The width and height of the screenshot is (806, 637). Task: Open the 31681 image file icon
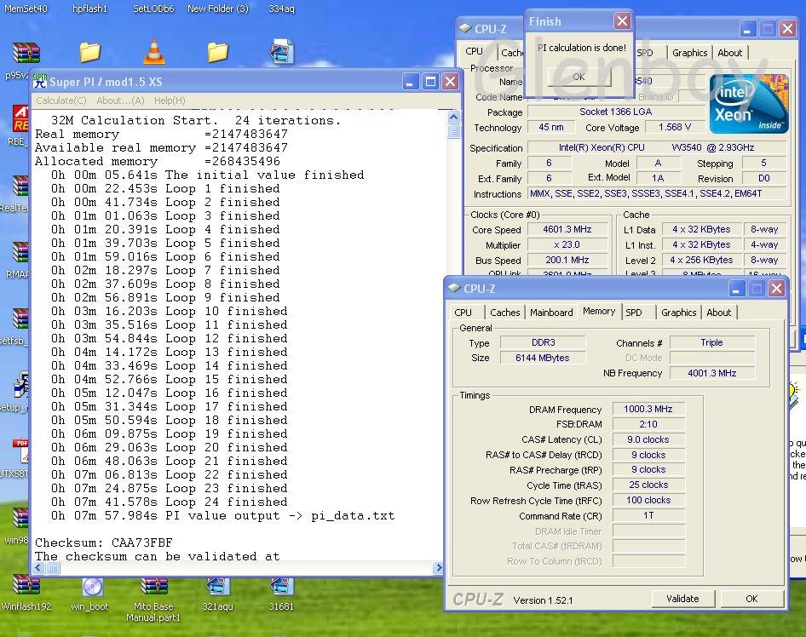(x=281, y=586)
